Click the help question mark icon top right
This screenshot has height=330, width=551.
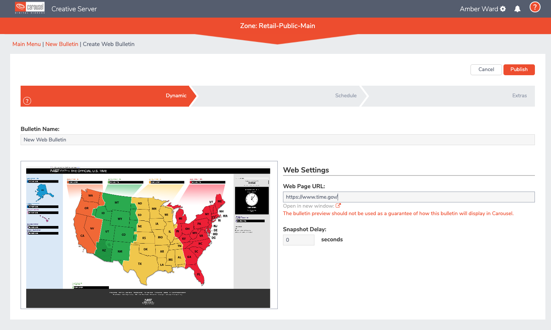535,7
